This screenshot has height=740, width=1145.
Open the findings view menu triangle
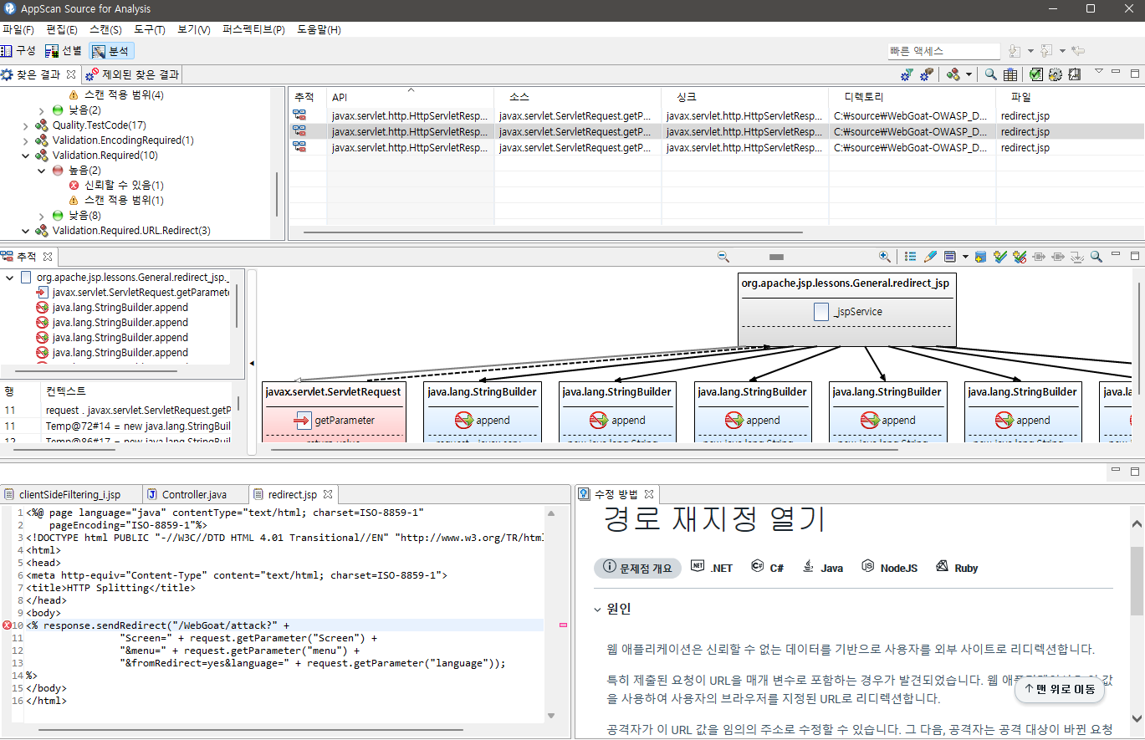pyautogui.click(x=1100, y=71)
